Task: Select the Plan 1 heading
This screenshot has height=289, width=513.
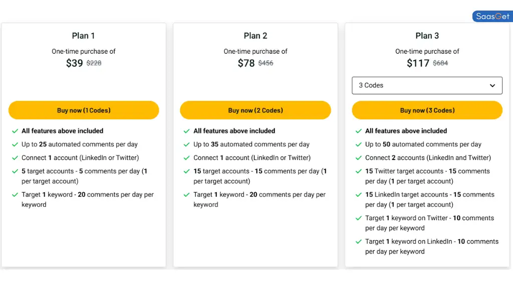Action: (x=84, y=36)
